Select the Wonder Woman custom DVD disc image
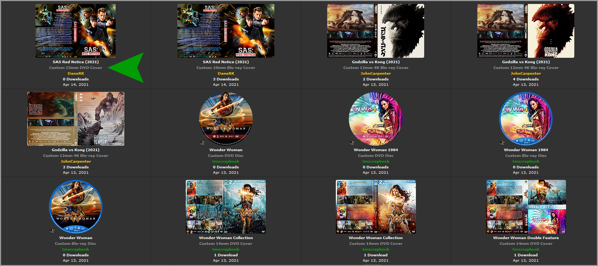598x266 pixels. coord(226,119)
